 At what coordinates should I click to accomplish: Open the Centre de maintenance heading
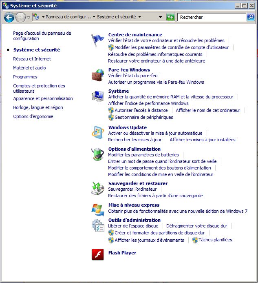[x=135, y=35]
